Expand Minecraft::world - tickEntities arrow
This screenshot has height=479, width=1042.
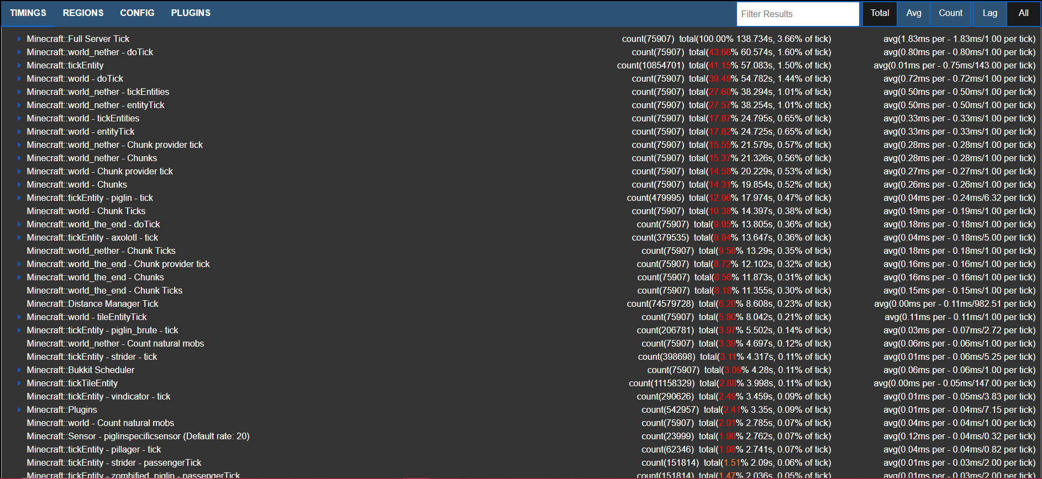(19, 119)
